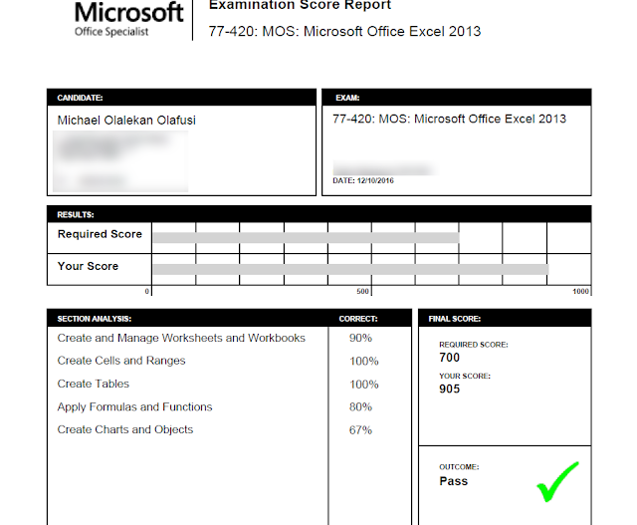637x525 pixels.
Task: Click the 1000 axis label
Action: [580, 291]
